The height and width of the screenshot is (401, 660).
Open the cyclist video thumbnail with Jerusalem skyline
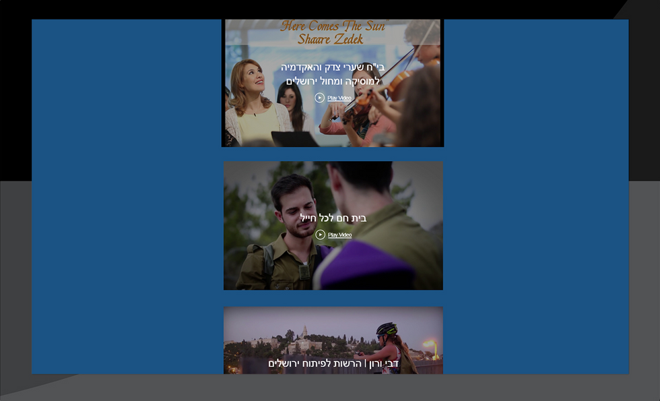(x=333, y=340)
